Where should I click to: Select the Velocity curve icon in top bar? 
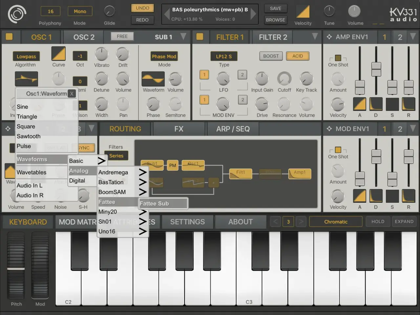point(303,11)
